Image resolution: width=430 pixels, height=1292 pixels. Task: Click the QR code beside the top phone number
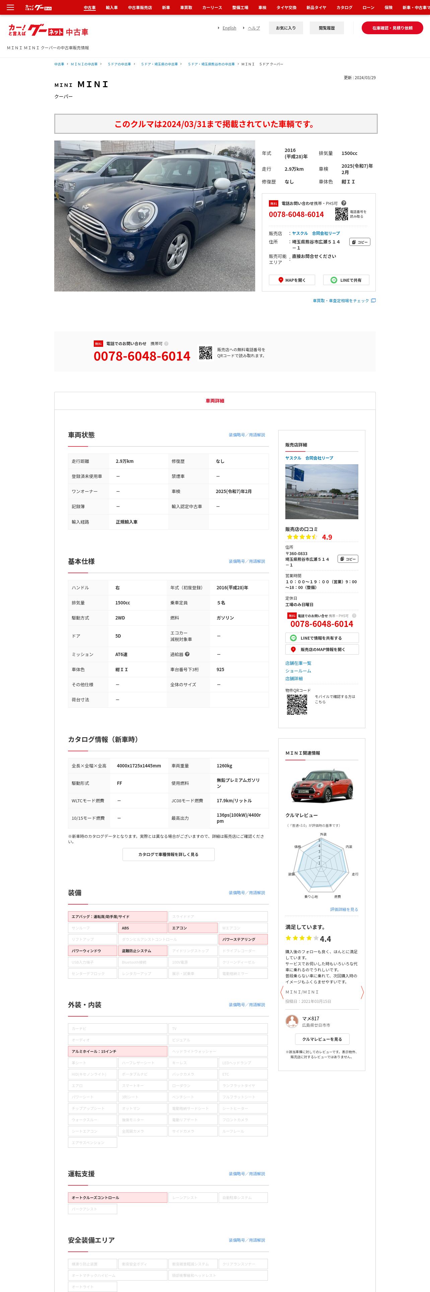click(341, 214)
